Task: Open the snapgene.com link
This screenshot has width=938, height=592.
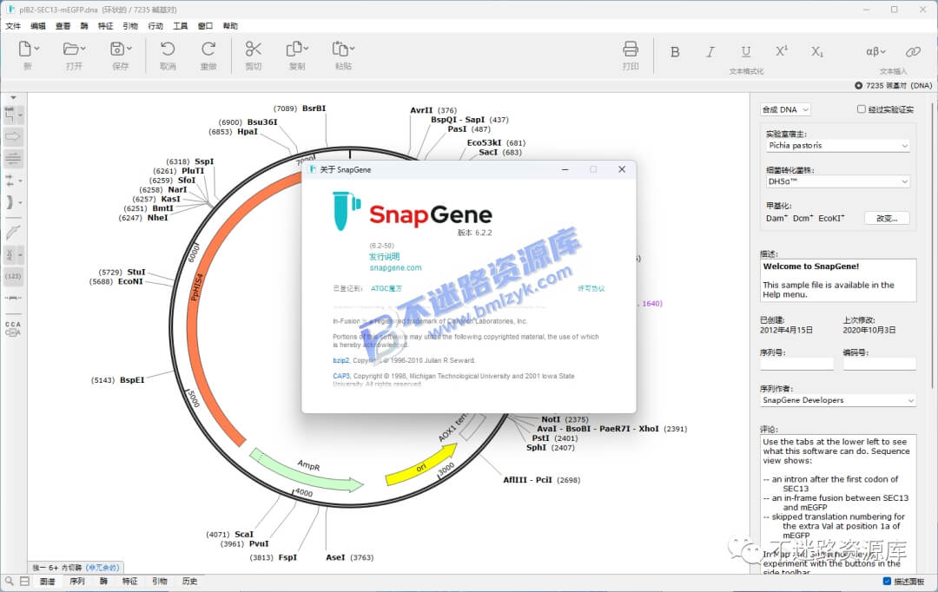Action: 395,268
